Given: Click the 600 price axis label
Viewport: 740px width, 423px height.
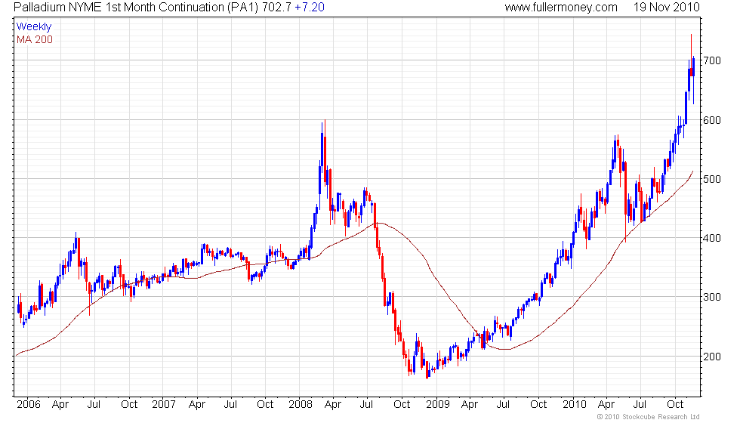Looking at the screenshot, I should 712,120.
